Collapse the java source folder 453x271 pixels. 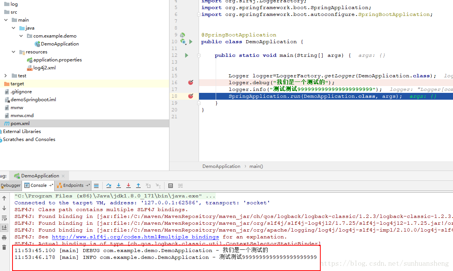tap(14, 28)
